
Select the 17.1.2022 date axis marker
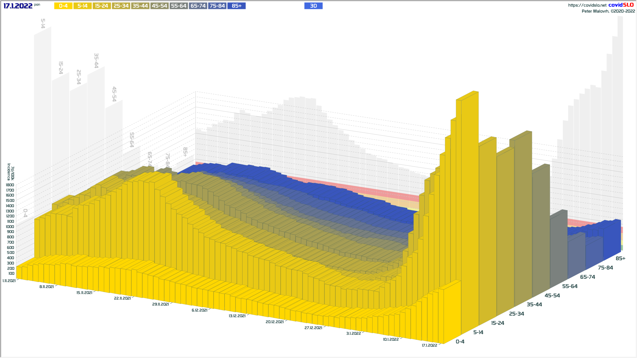tap(429, 345)
